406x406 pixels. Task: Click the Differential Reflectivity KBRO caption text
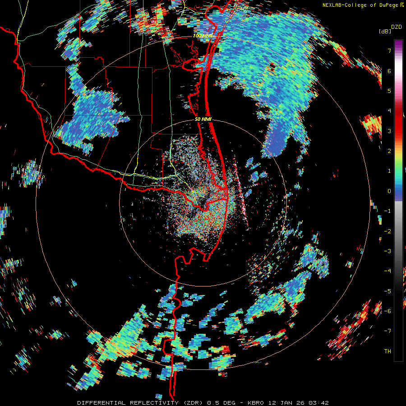pos(203,403)
